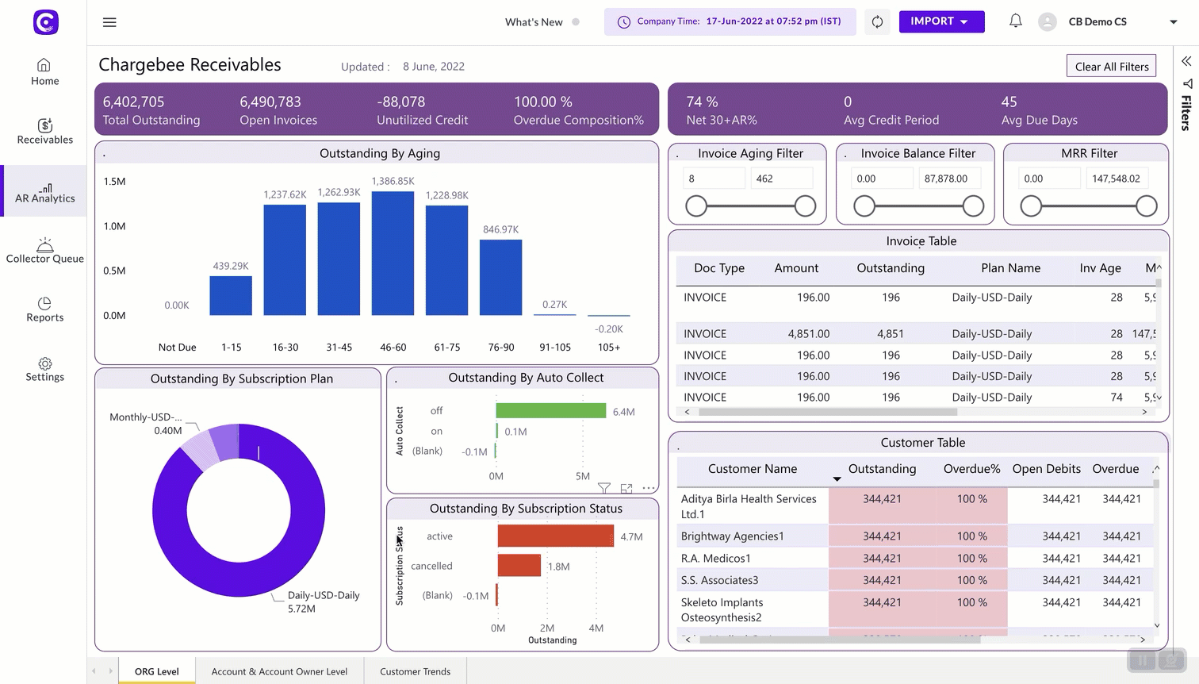Switch to Account & Account Owner Level tab
This screenshot has height=684, width=1199.
point(279,671)
